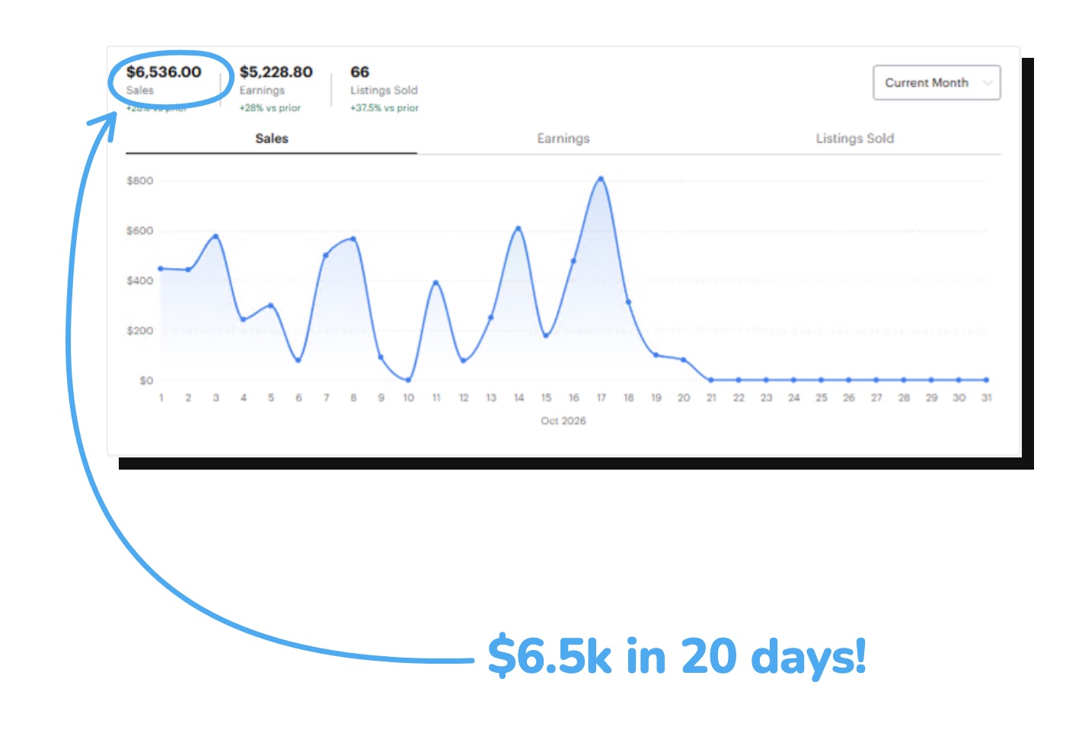Click the $6,536.00 sales total
The image size is (1066, 752).
164,72
